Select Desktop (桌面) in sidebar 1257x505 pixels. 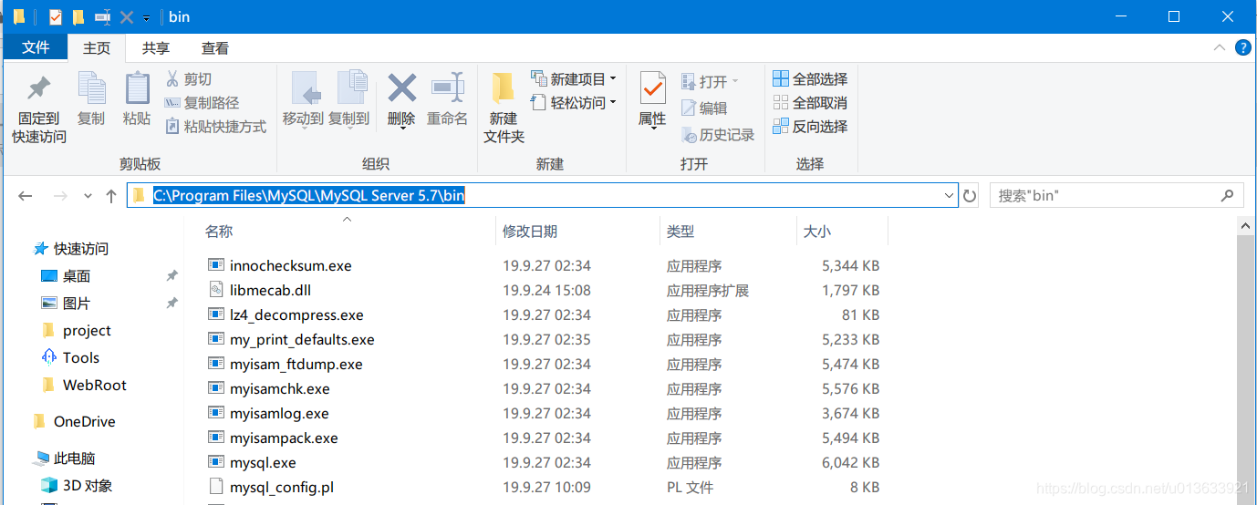click(66, 275)
